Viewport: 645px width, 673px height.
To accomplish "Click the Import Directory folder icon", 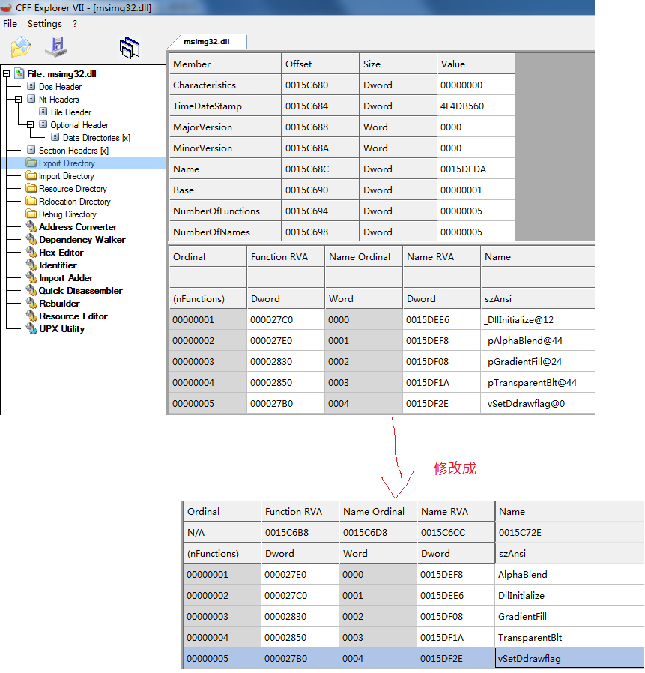I will point(31,175).
